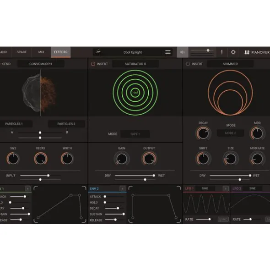Click the LFO 2 RATE slider handle
270x271 pixels.
tap(250, 219)
